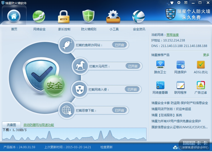Toggle 拦截钓鱼欺诈网站 已开启 switch
212x152 pixels.
click(x=119, y=45)
